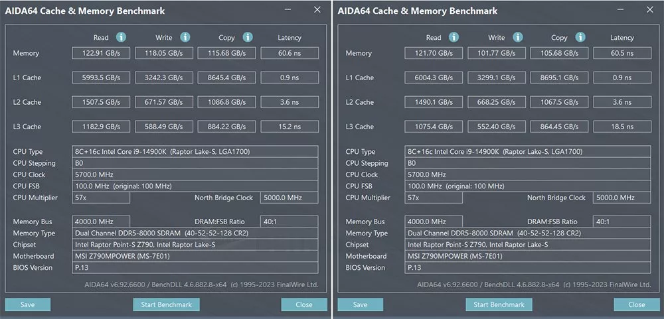Click the right window AIDA64 title text
The image size is (664, 319).
(418, 11)
